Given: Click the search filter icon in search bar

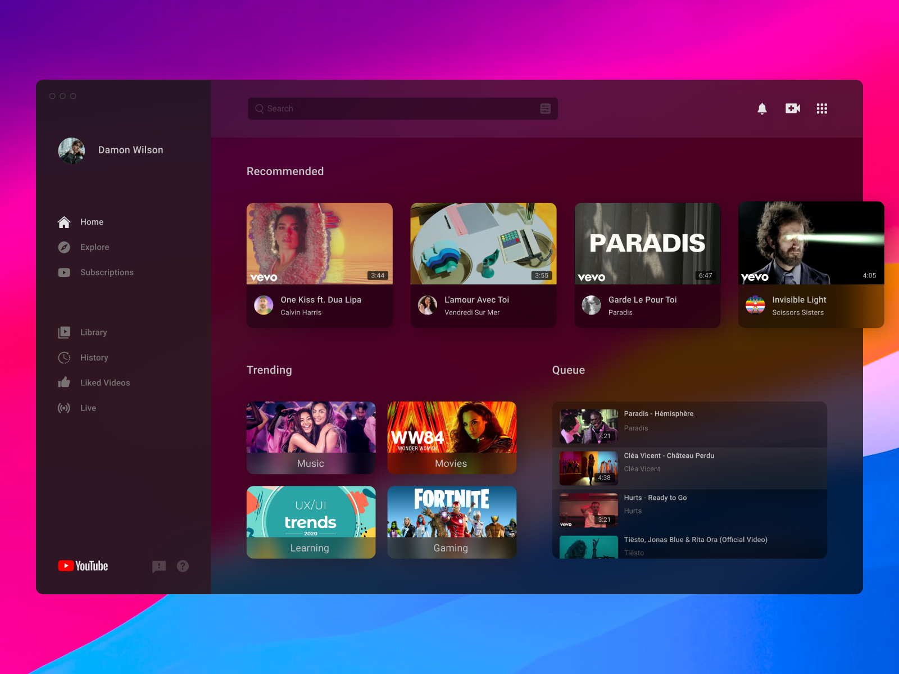Looking at the screenshot, I should pos(546,108).
